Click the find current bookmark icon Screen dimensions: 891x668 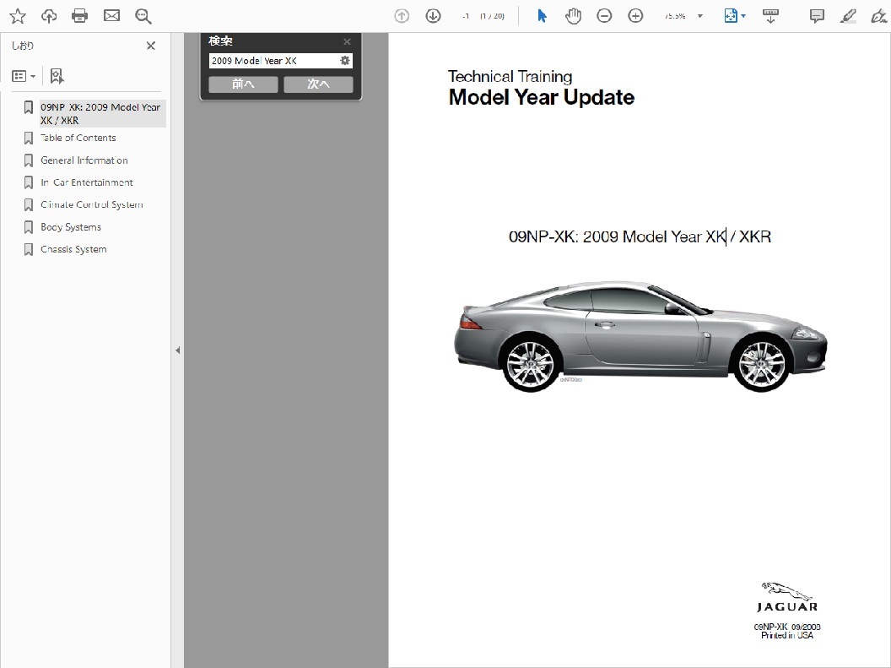pos(57,76)
